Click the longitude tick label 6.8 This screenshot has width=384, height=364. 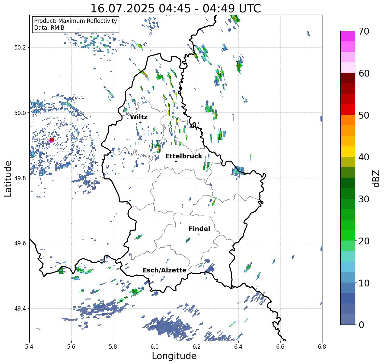pos(322,347)
